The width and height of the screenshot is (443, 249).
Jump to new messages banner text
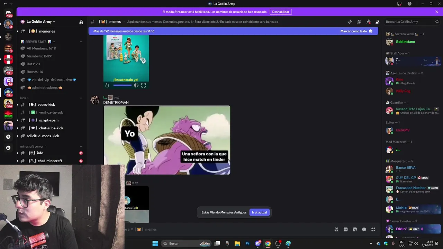(x=124, y=31)
